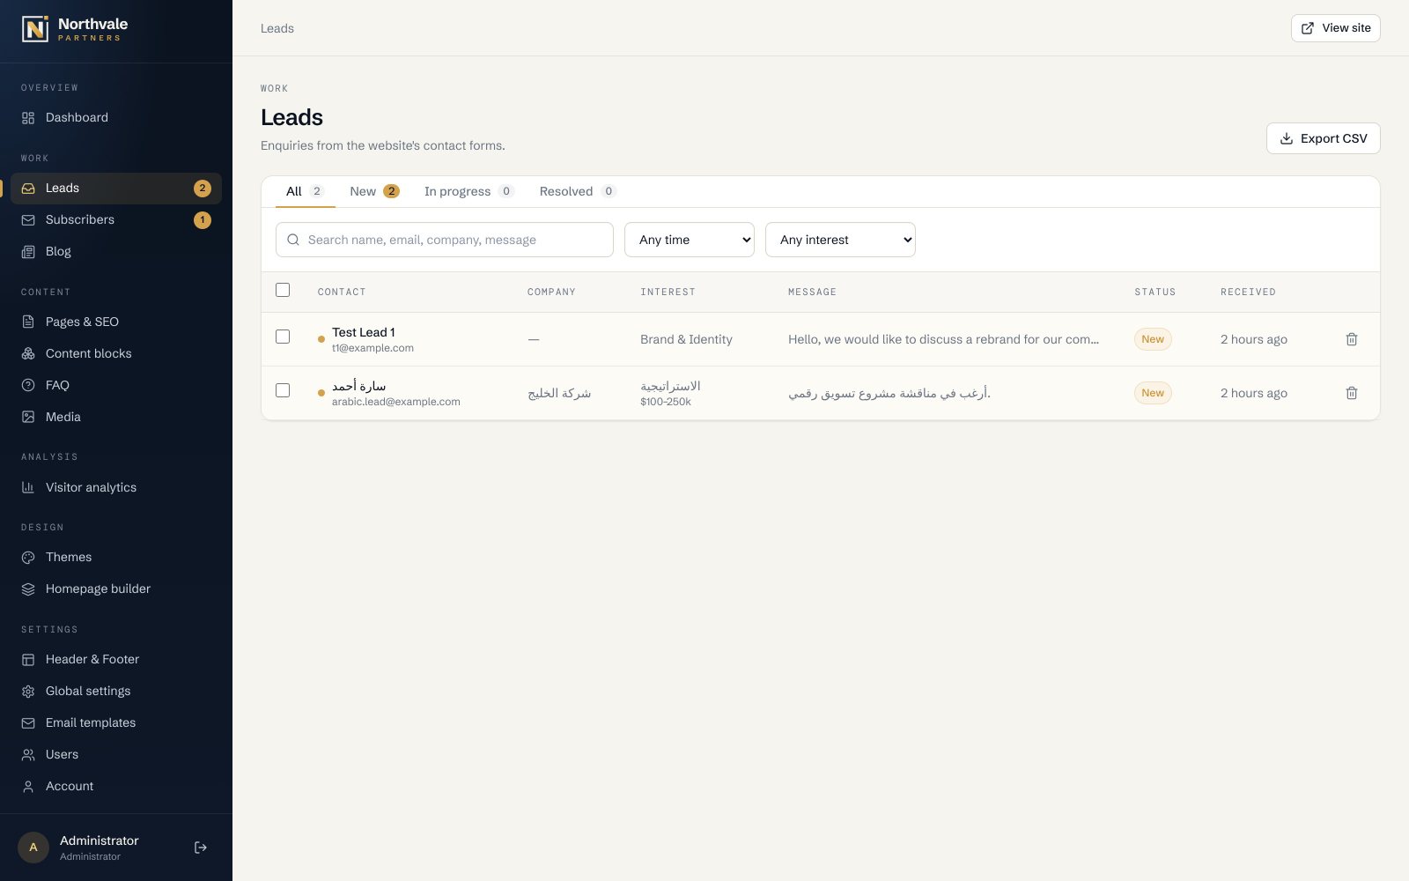The height and width of the screenshot is (881, 1409).
Task: Delete the arabic.lead@example.com lead row
Action: click(x=1352, y=393)
